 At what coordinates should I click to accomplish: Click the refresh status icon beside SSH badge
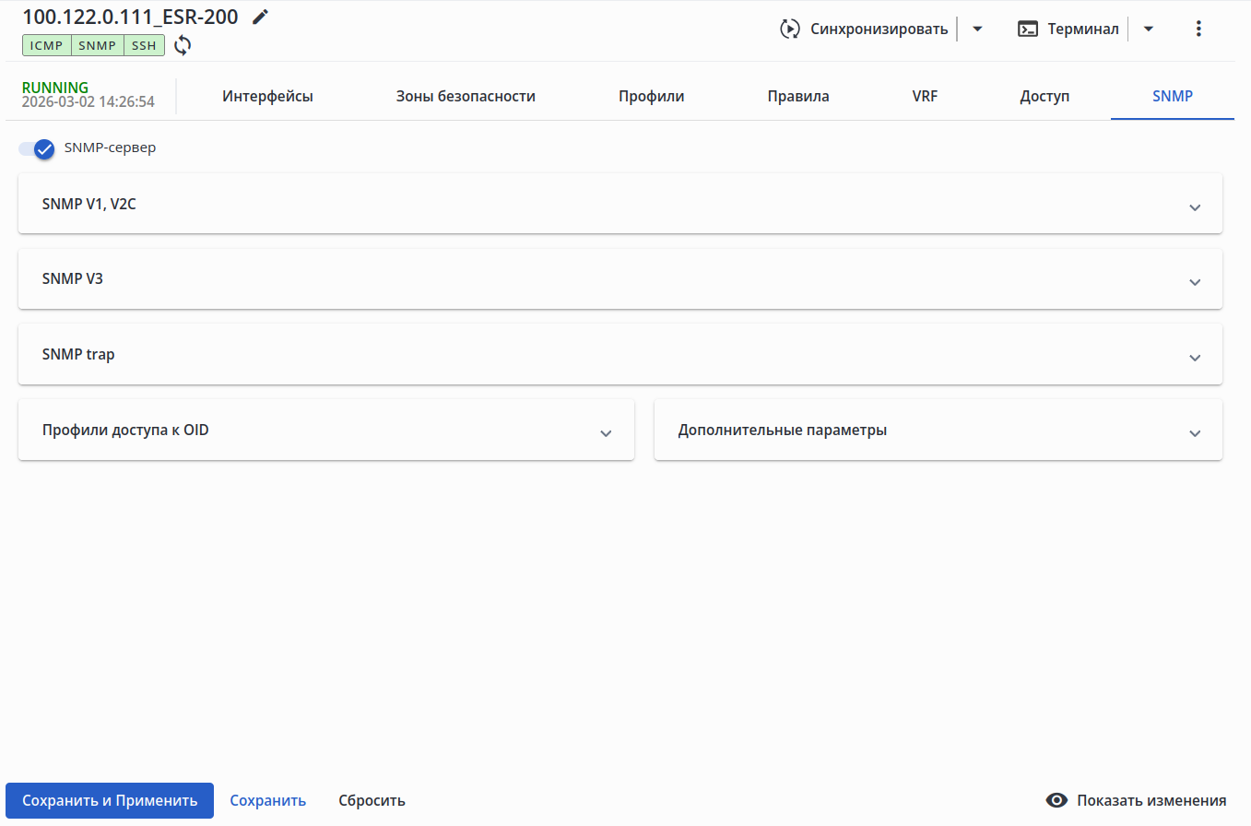183,45
